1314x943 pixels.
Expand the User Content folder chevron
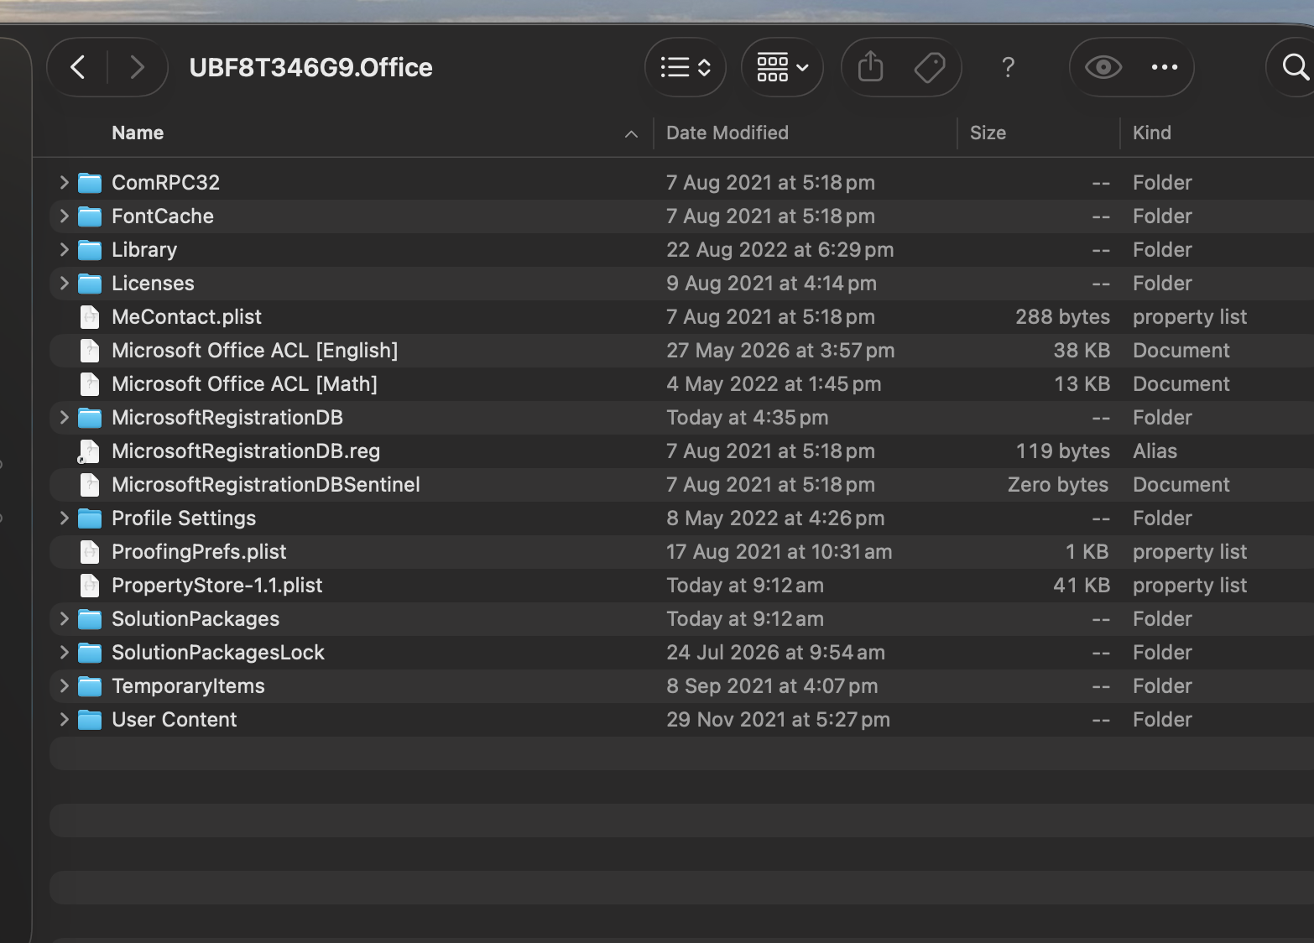point(64,719)
